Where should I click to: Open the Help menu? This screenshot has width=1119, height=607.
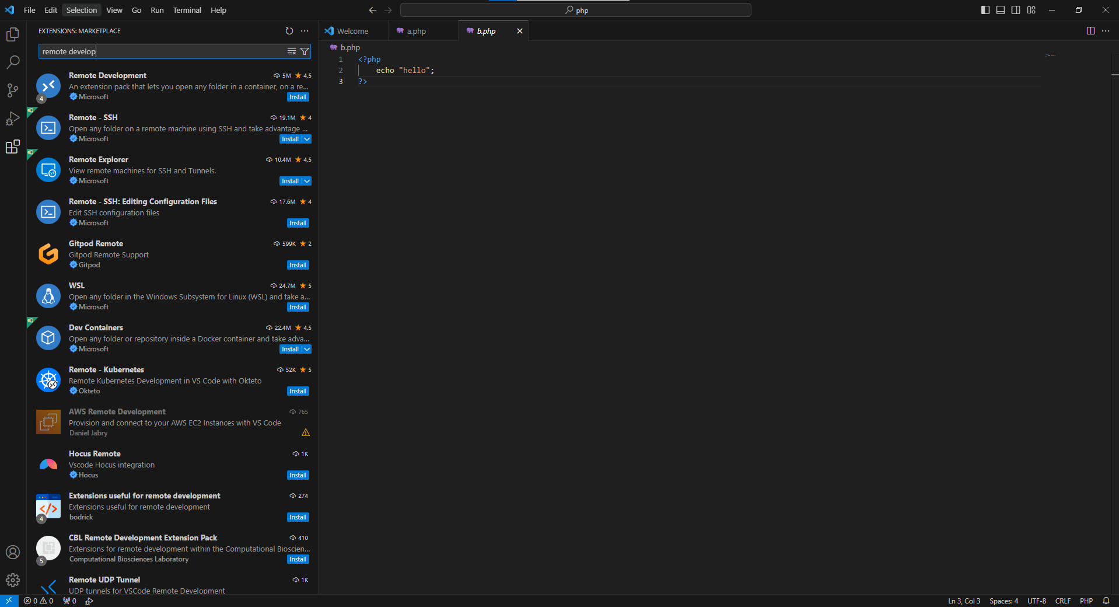point(218,10)
